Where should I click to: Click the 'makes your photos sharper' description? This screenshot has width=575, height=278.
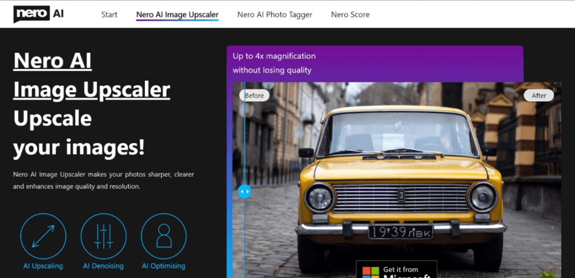pos(103,180)
